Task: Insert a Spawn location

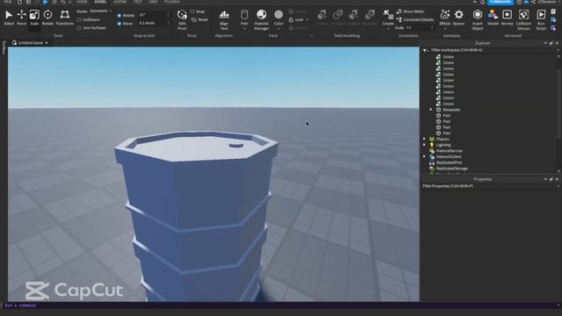Action: (458, 18)
